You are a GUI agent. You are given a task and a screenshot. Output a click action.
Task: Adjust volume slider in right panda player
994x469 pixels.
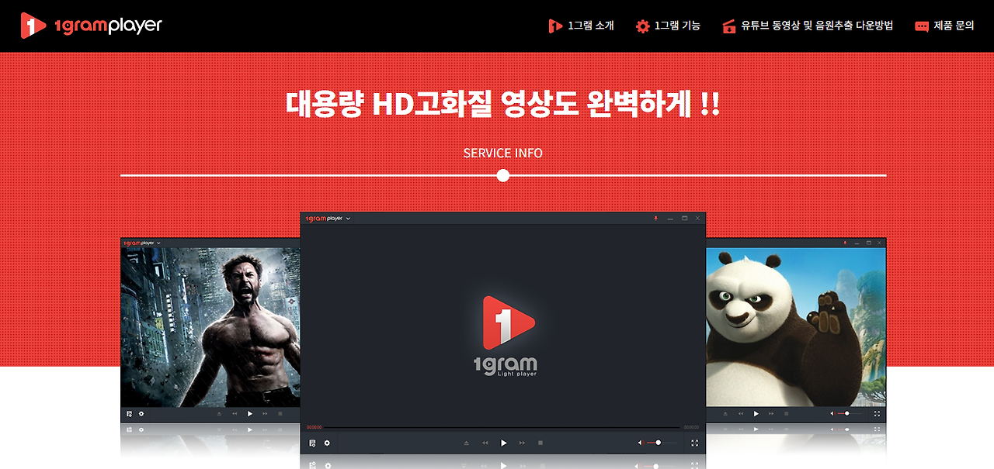coord(850,414)
